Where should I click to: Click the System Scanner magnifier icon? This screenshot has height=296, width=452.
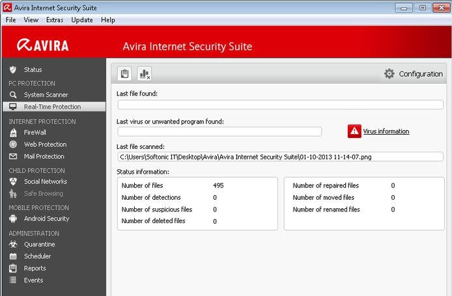tap(12, 95)
